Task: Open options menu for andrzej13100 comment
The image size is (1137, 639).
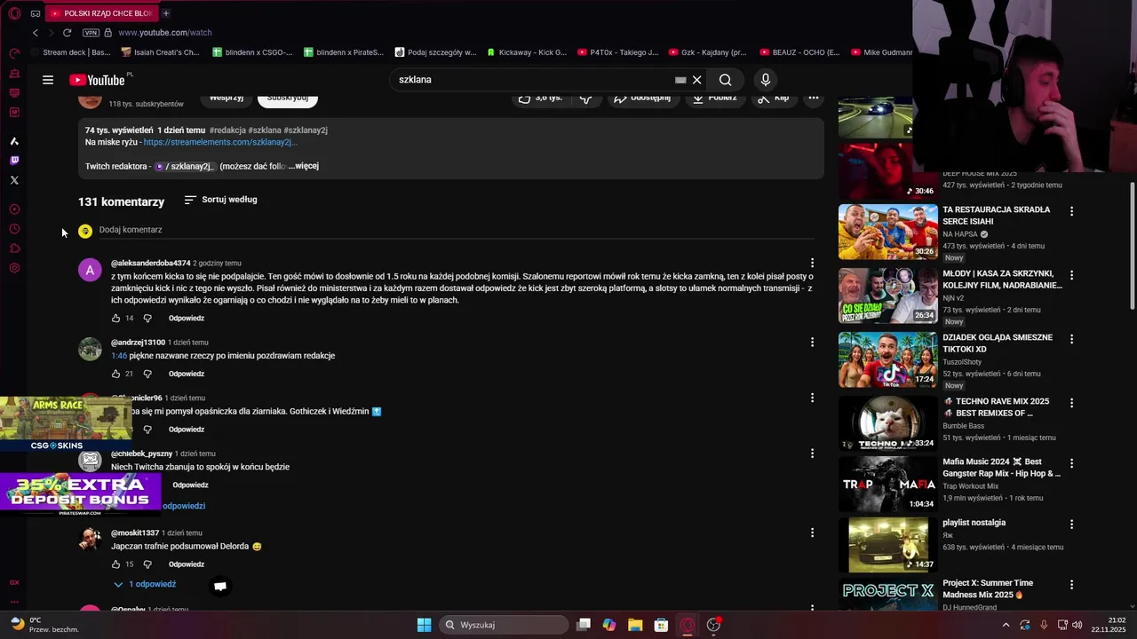Action: coord(812,342)
